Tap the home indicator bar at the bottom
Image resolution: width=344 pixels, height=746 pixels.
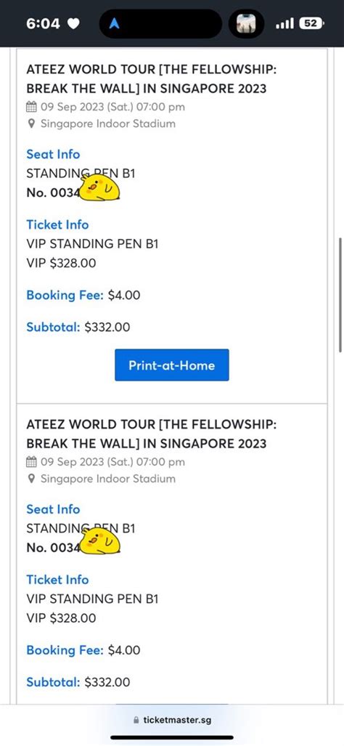(172, 738)
